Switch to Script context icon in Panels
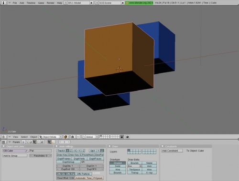This screenshot has height=181, width=239. click(27, 142)
